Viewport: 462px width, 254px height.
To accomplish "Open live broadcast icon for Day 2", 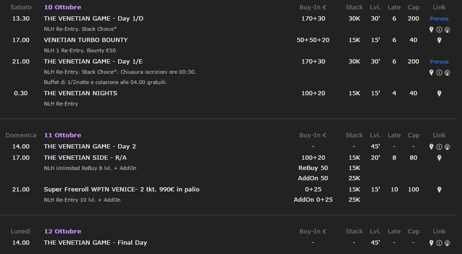I will 447,147.
